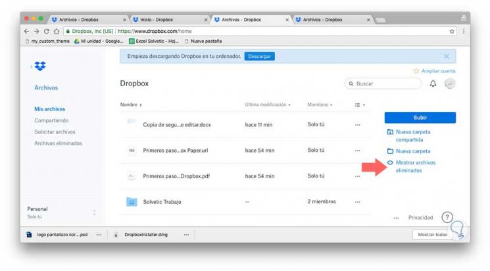
Task: Click the Ampliar cuenta star link
Action: tap(434, 71)
